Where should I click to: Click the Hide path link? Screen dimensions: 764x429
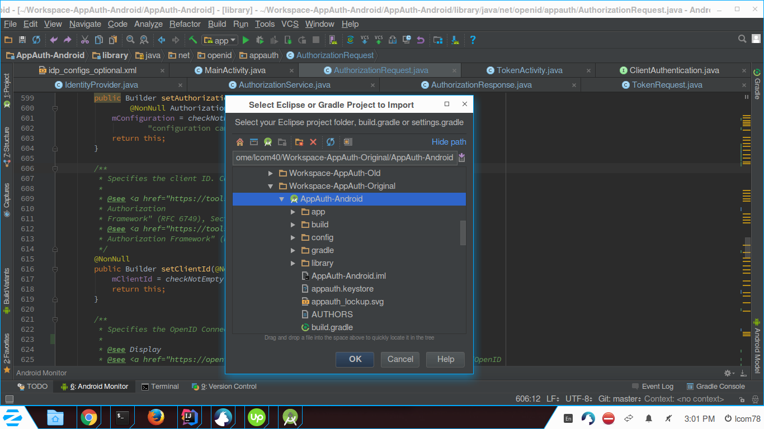tap(449, 142)
